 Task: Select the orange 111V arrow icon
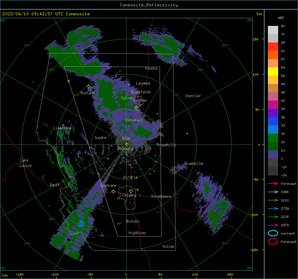(x=273, y=200)
